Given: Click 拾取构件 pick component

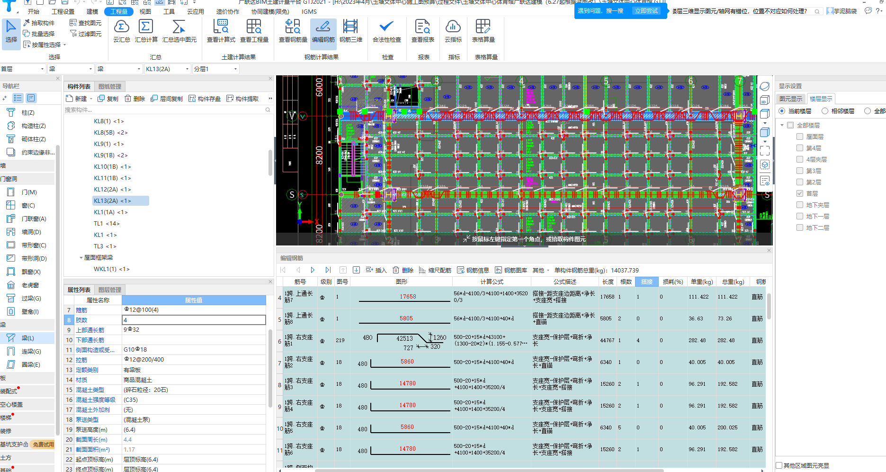Looking at the screenshot, I should [x=39, y=23].
